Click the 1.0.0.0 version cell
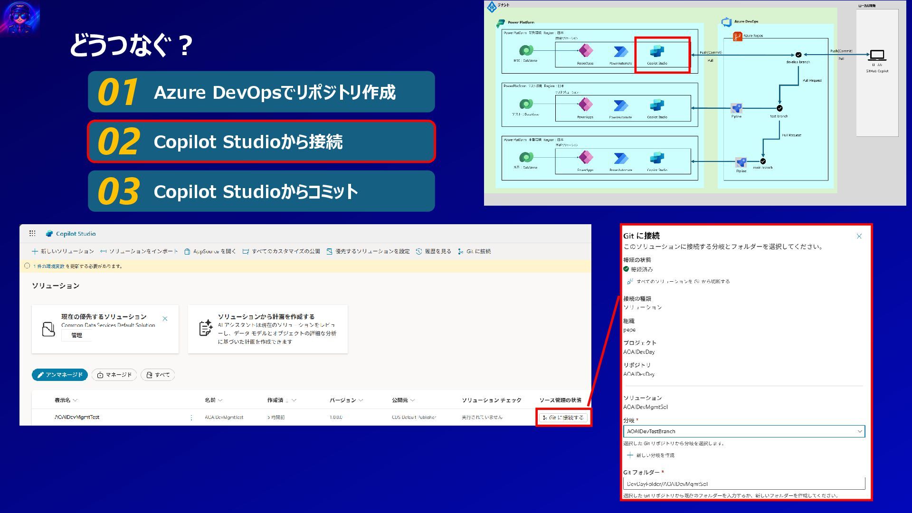This screenshot has height=513, width=912. click(x=336, y=417)
